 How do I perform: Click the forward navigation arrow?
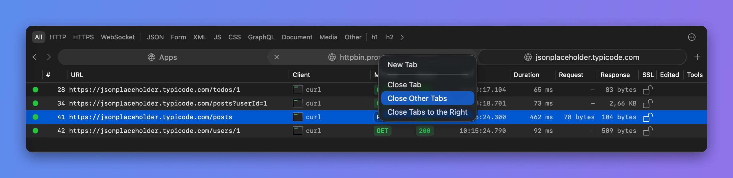point(49,57)
